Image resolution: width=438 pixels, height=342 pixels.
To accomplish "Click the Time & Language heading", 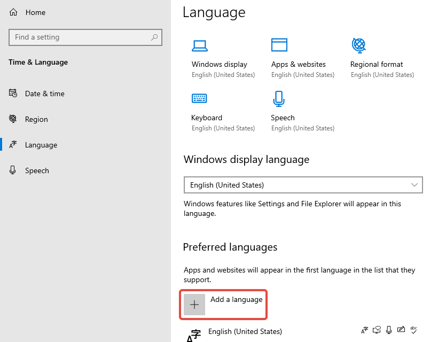I will 38,62.
